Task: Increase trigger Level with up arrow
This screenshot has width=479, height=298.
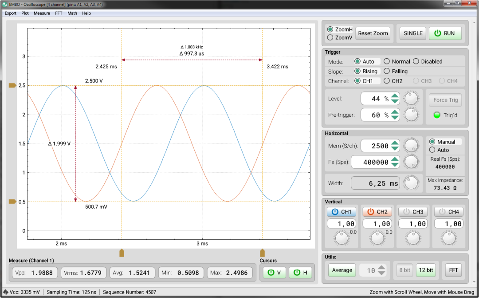Action: coord(395,96)
